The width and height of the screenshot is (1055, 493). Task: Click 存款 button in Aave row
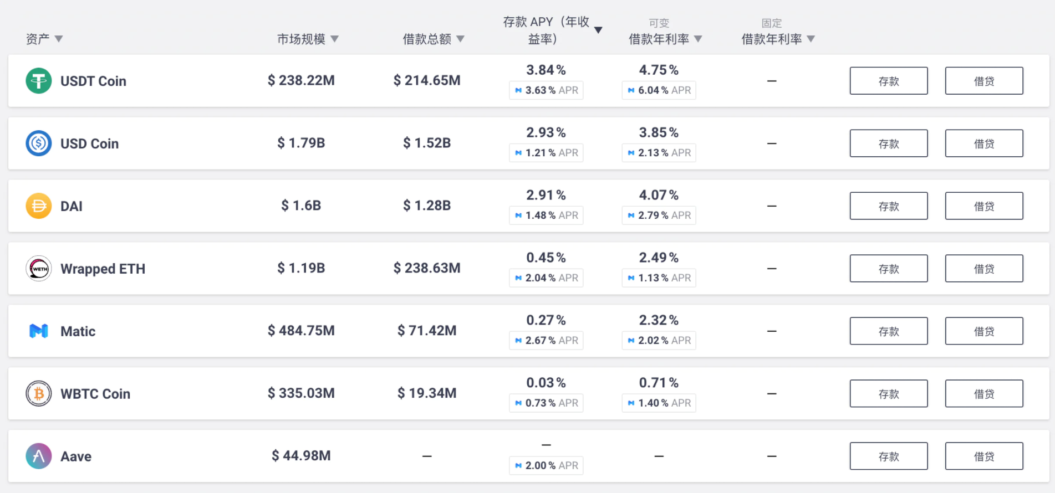click(x=889, y=456)
